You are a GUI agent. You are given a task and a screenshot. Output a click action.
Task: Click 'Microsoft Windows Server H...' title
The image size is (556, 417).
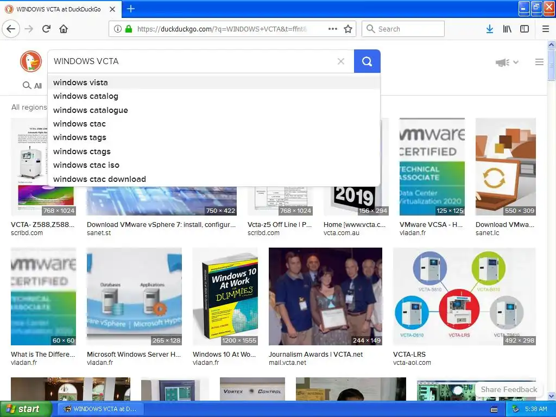coord(134,354)
